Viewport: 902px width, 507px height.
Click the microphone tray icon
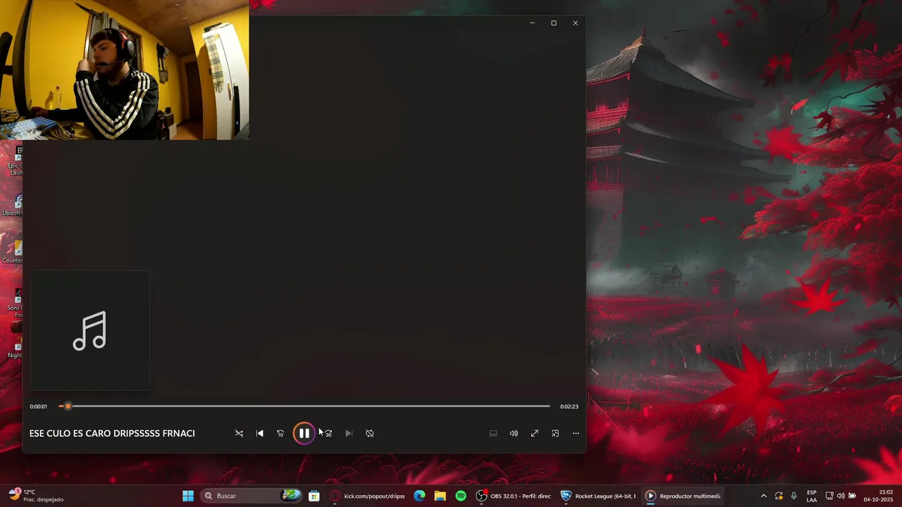tap(794, 496)
